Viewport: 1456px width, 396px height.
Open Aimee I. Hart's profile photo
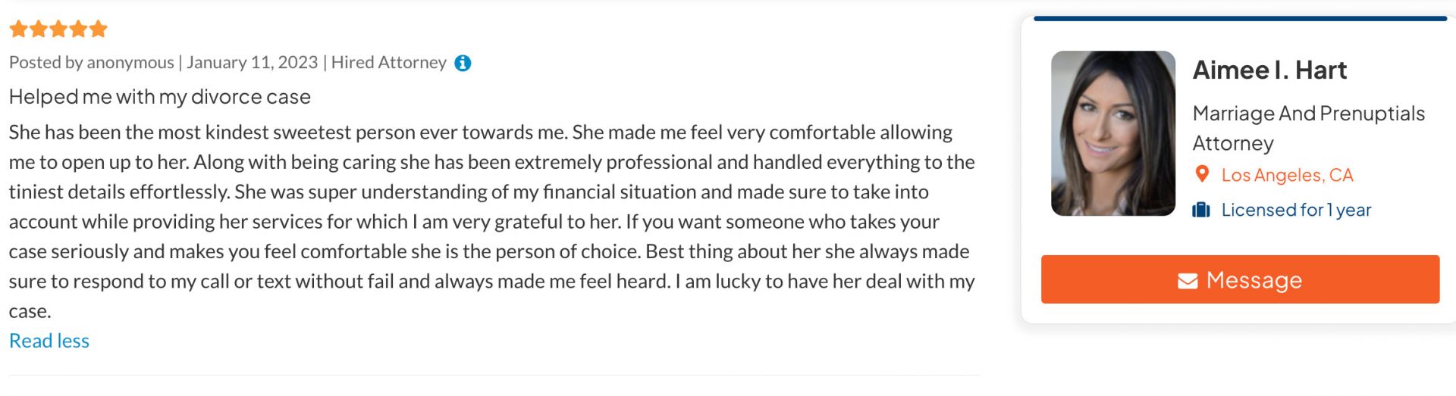tap(1112, 133)
